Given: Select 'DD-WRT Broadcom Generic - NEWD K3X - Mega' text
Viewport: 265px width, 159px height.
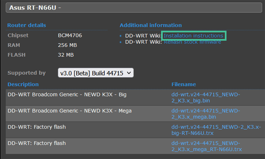Looking at the screenshot, I should pyautogui.click(x=70, y=111).
